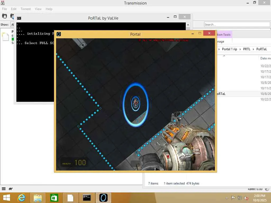Click the console scrollbar up arrow
The image size is (271, 203).
click(188, 25)
